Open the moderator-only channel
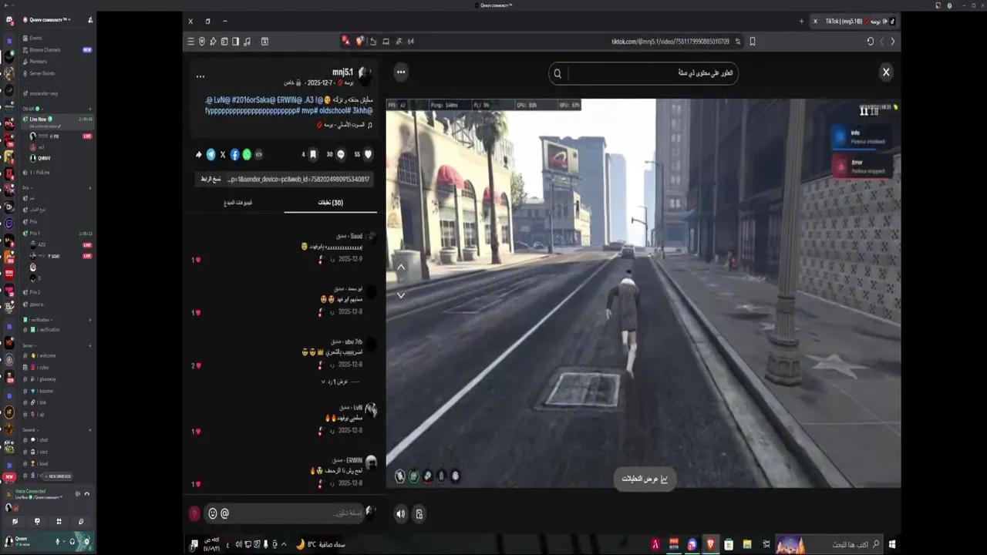Image resolution: width=987 pixels, height=555 pixels. pos(56,93)
